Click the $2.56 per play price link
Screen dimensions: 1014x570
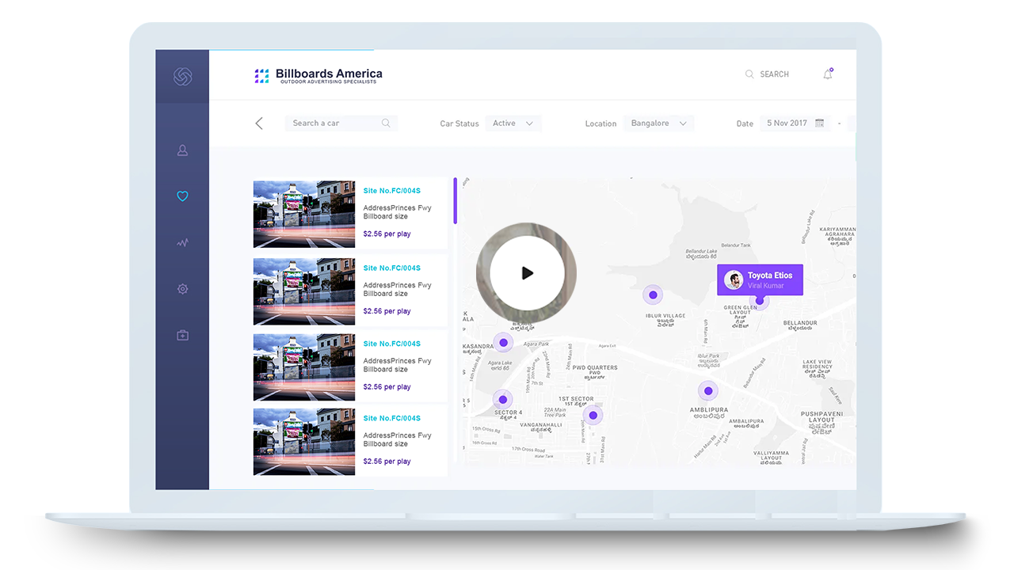387,234
